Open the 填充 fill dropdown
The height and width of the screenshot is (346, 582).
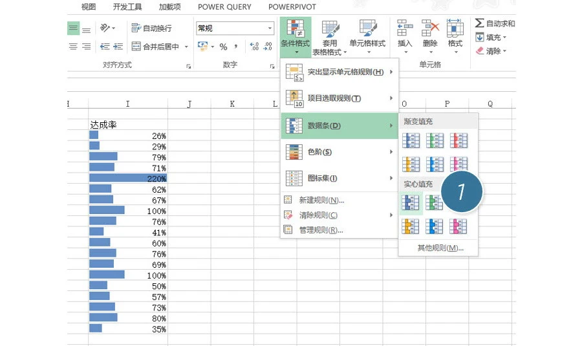pyautogui.click(x=493, y=38)
